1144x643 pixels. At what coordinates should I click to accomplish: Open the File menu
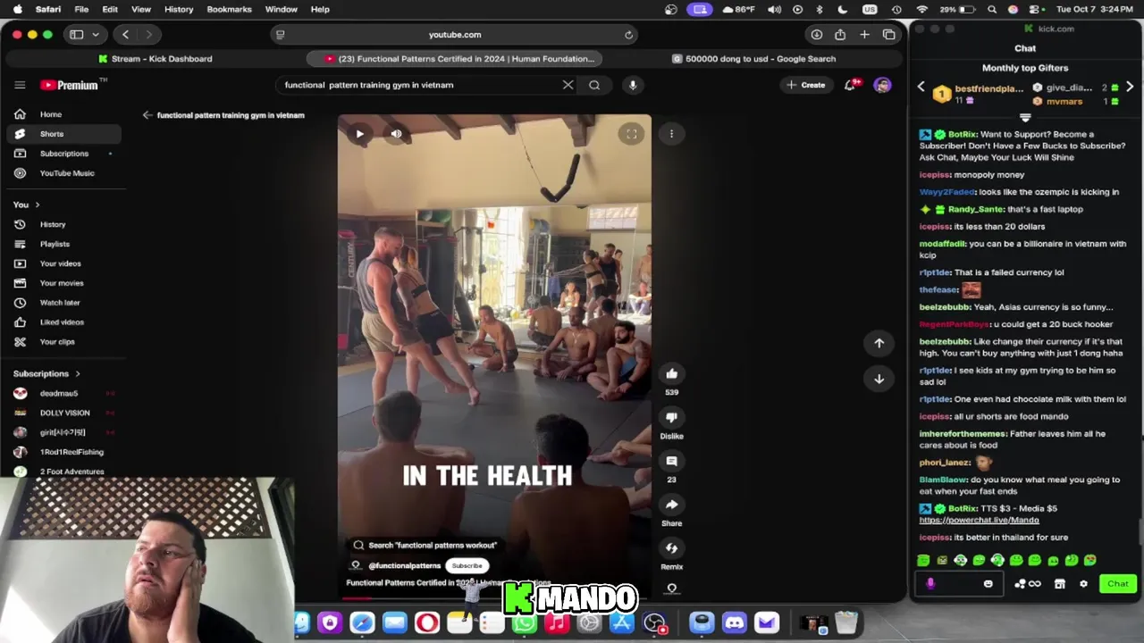81,9
